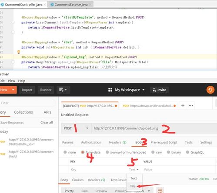Open the new window icon dropdown
This screenshot has width=217, height=193.
click(x=63, y=90)
